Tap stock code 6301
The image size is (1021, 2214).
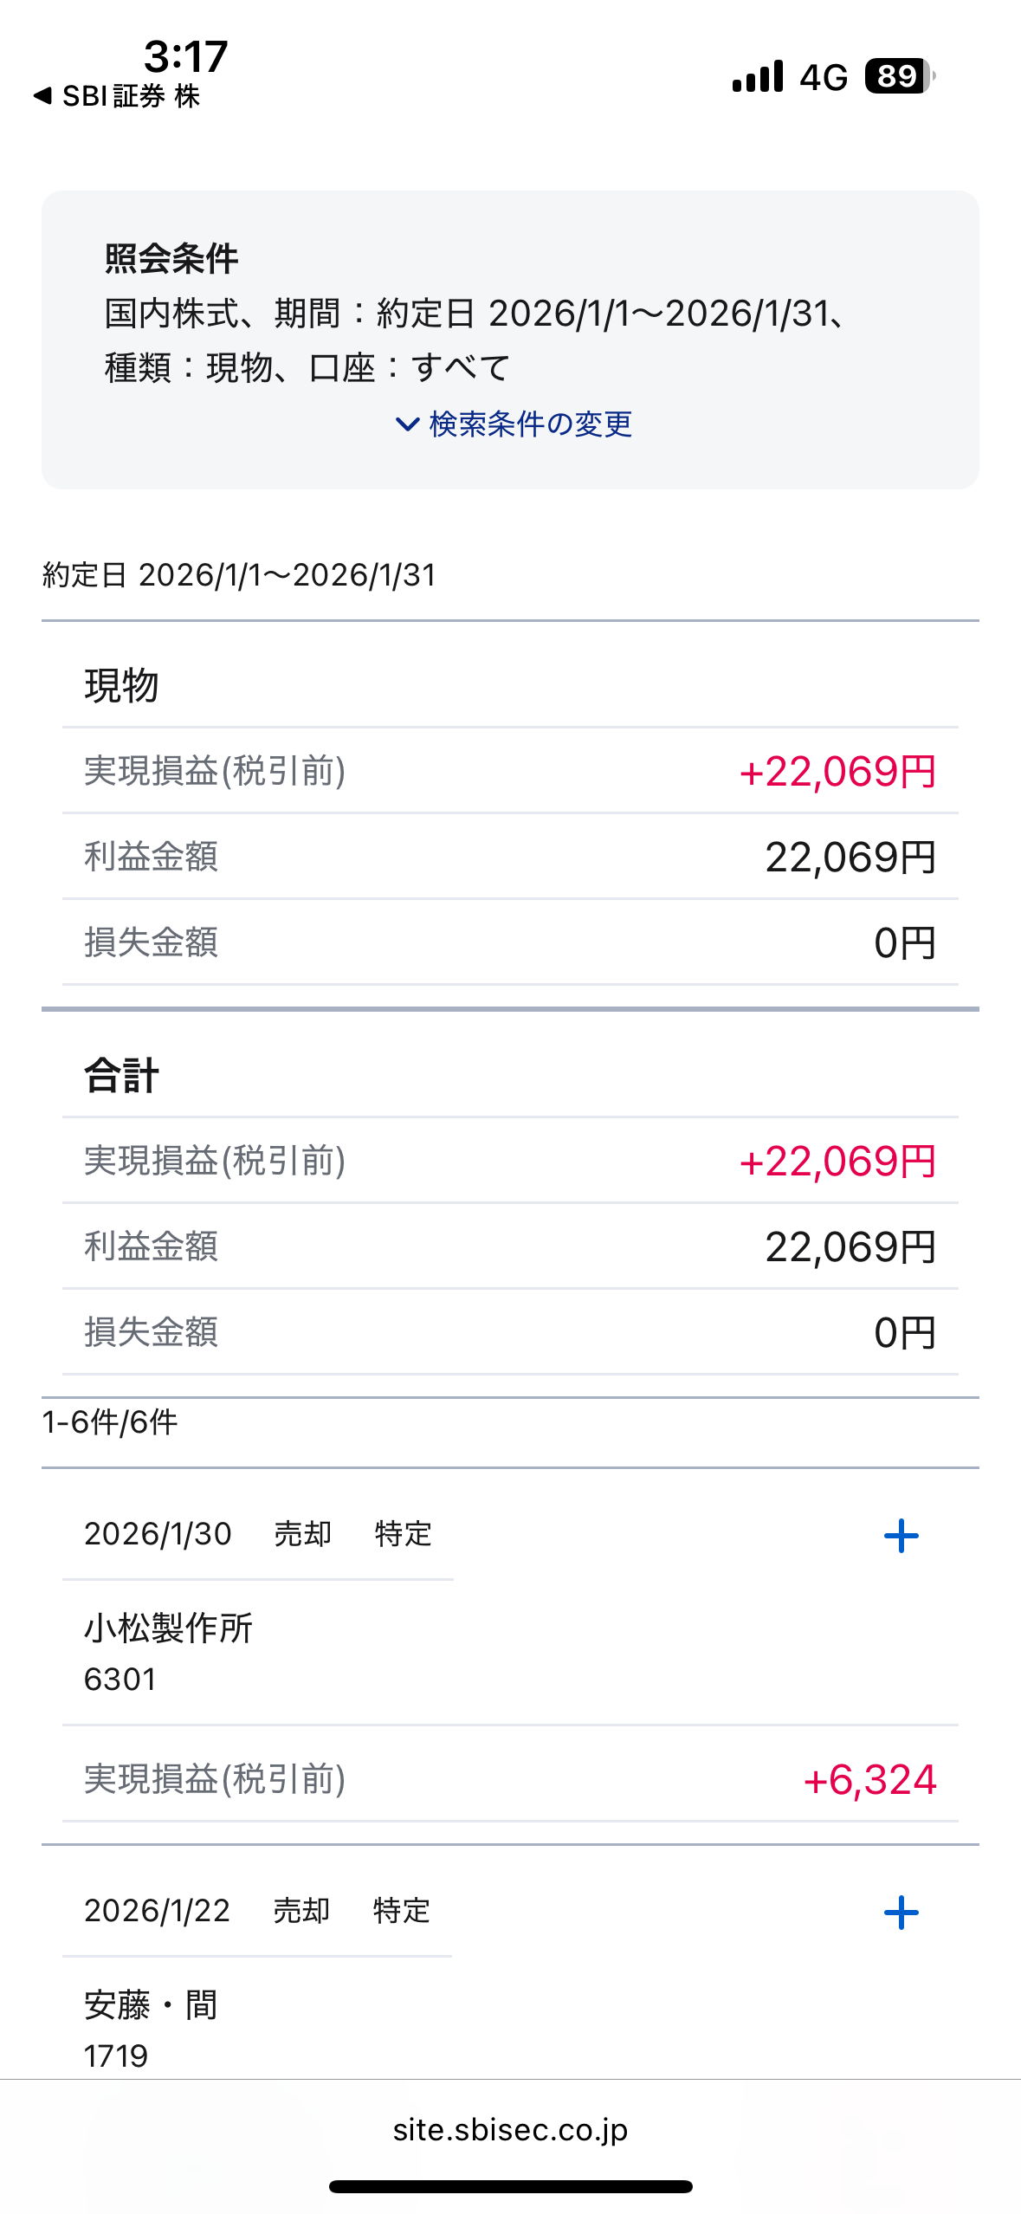(x=120, y=1680)
